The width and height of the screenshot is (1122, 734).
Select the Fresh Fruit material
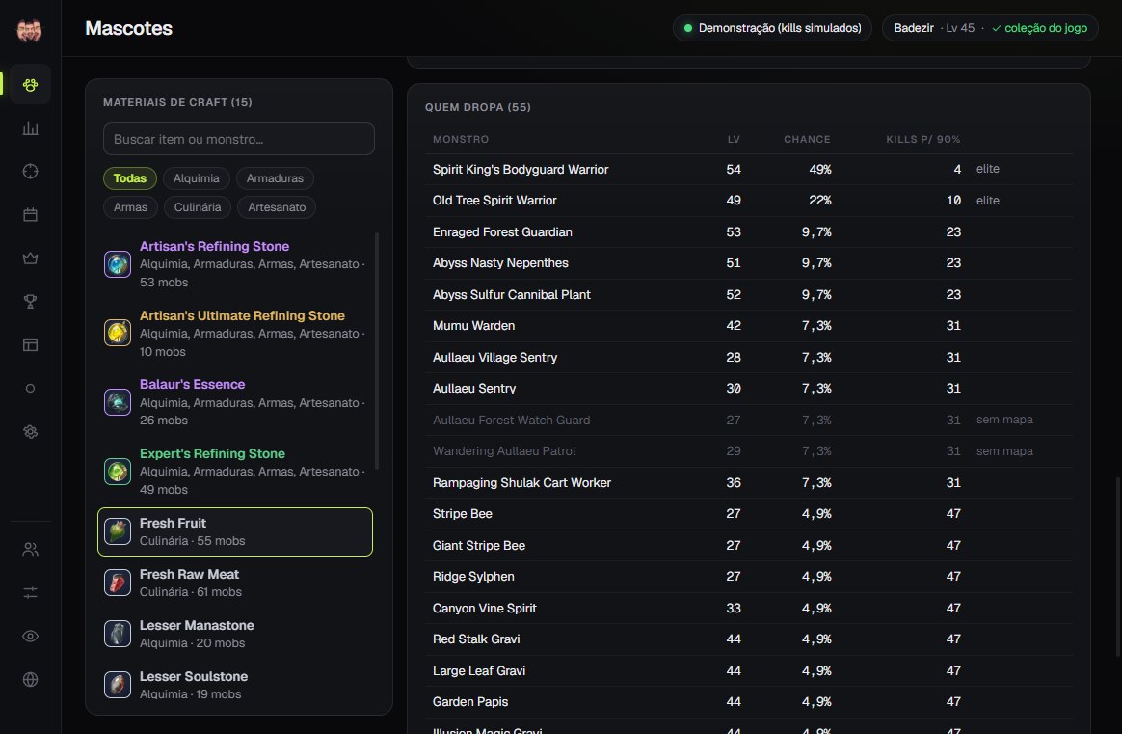[235, 532]
